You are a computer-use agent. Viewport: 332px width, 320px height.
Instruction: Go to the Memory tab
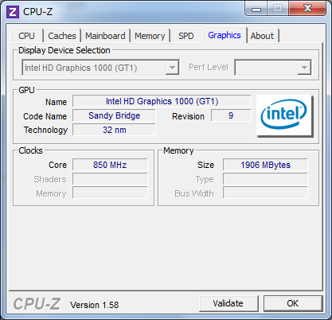click(x=150, y=36)
